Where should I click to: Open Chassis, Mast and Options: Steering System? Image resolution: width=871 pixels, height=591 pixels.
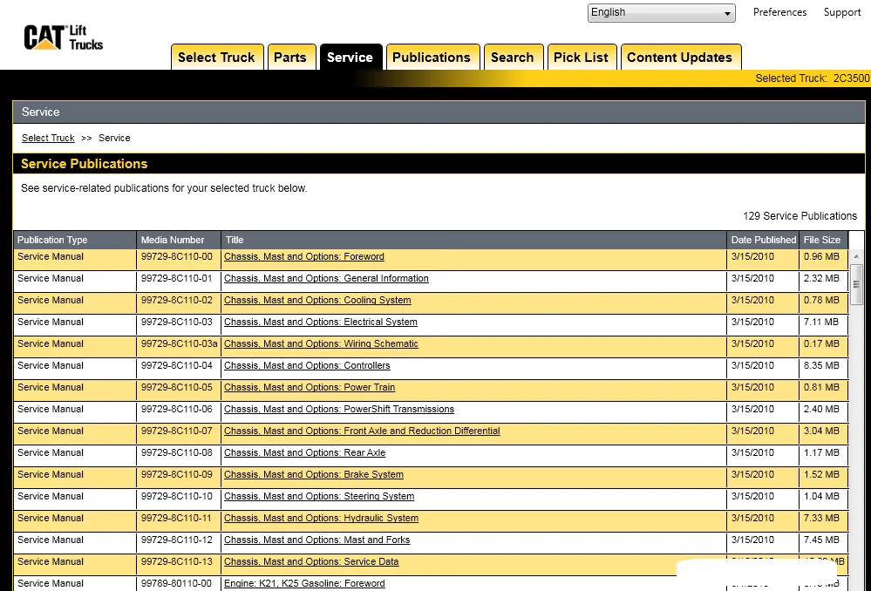319,496
